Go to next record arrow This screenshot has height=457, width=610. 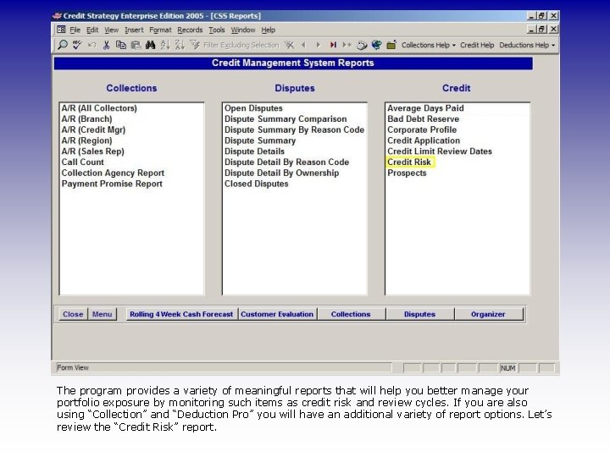(x=319, y=45)
